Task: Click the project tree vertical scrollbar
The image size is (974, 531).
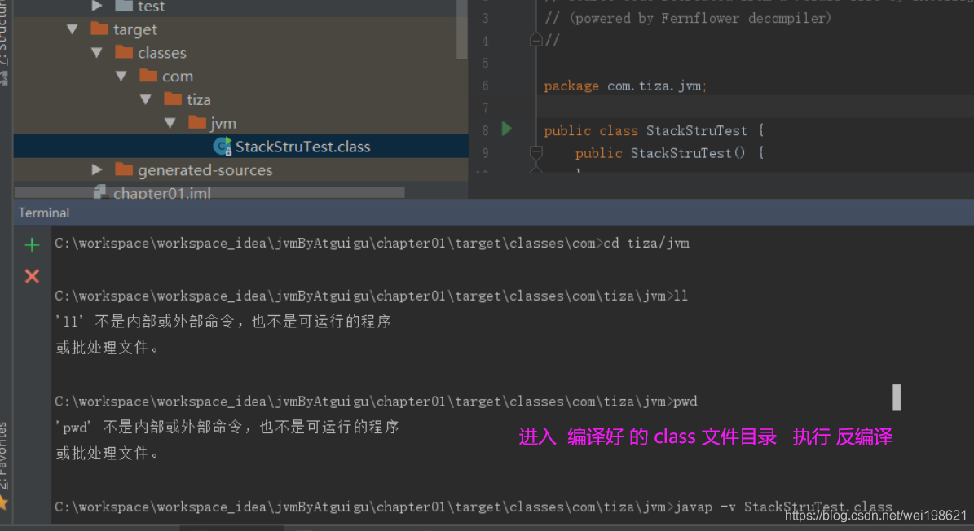Action: coord(461,30)
